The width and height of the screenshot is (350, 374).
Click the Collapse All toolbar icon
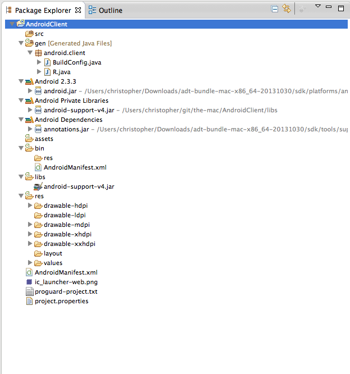(275, 10)
